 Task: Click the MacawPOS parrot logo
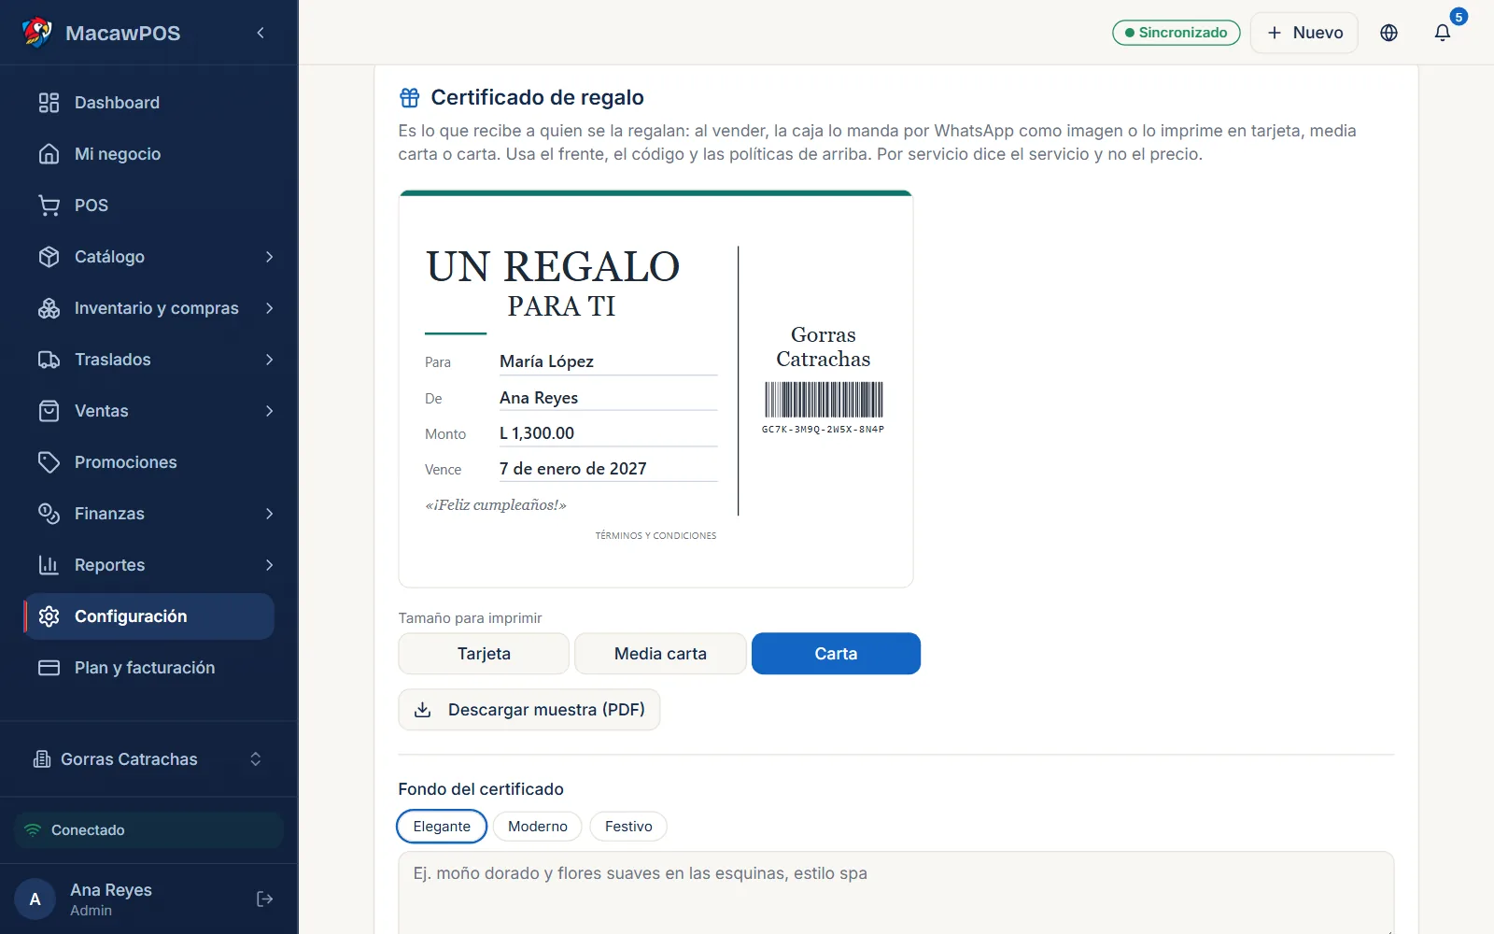[37, 33]
